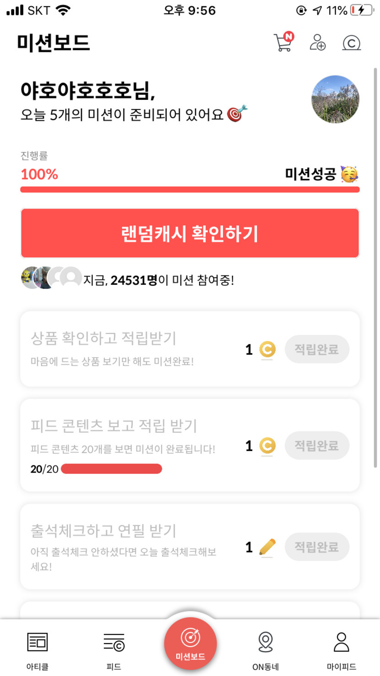
Task: Tap the pencil reward icon
Action: click(267, 547)
